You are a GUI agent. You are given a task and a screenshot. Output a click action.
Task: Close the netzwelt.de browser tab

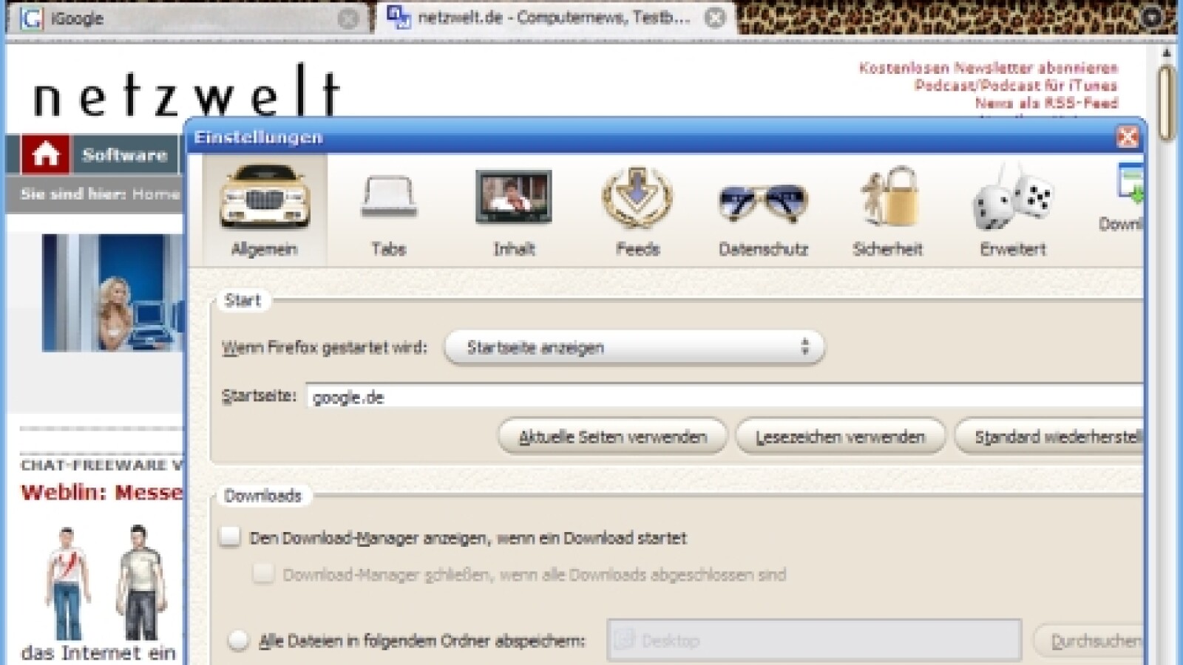[x=714, y=18]
